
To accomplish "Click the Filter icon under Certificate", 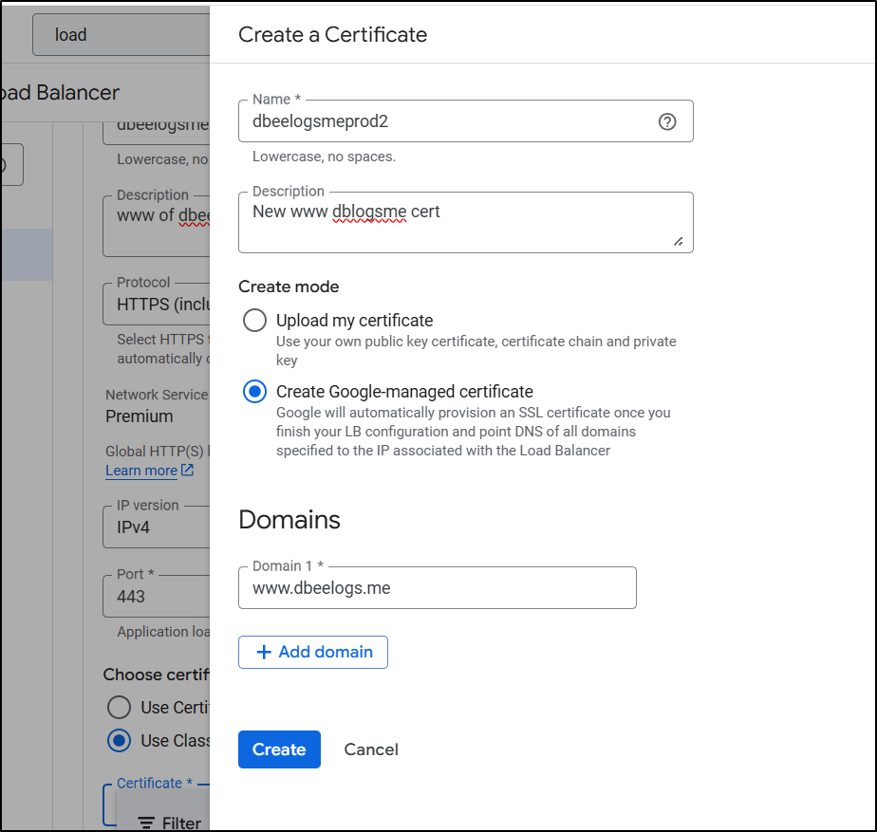I will [146, 823].
